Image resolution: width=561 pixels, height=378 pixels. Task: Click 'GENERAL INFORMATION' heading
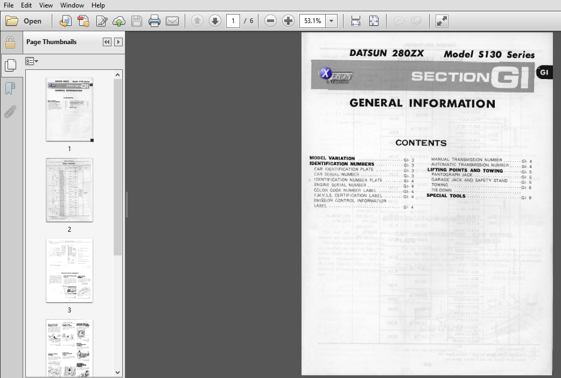pyautogui.click(x=422, y=103)
